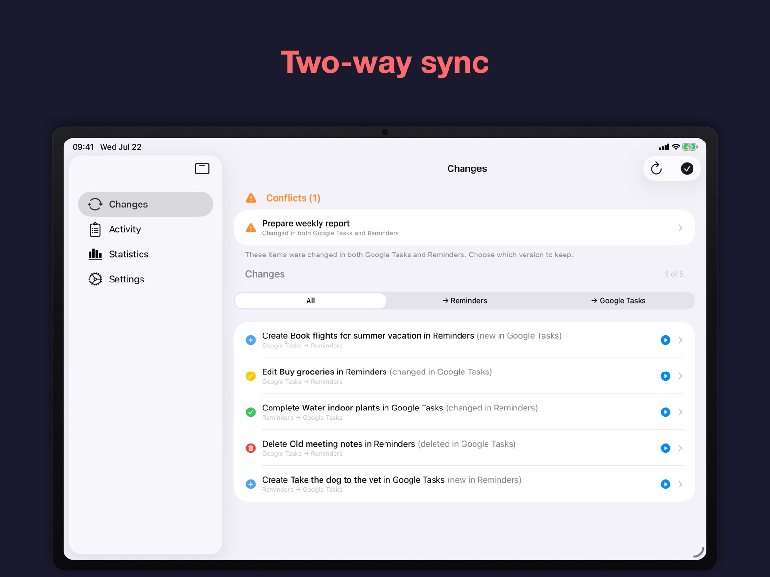Open Activity in the sidebar
This screenshot has height=577, width=770.
click(x=146, y=230)
